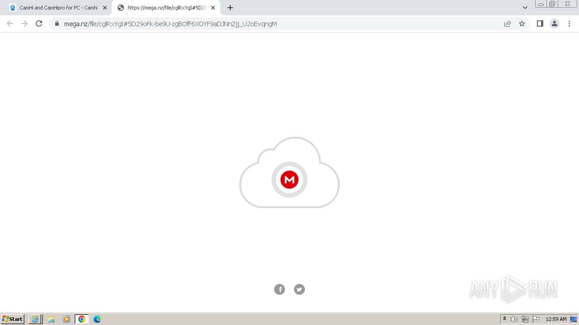Select the mega.nz file tab

click(x=166, y=8)
